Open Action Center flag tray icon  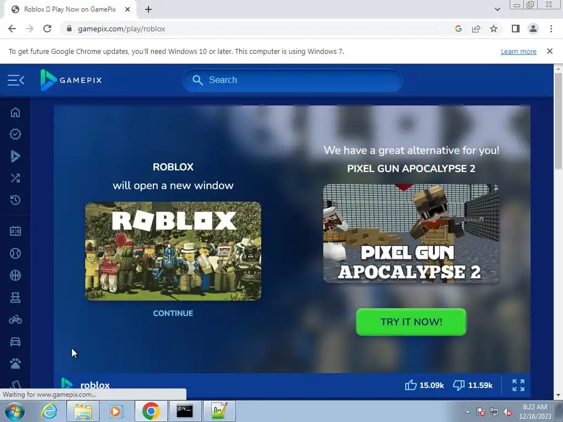[481, 412]
